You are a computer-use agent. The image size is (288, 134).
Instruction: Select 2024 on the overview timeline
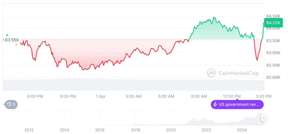[x=241, y=130]
